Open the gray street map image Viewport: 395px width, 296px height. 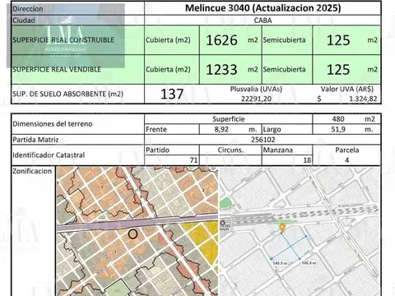coord(300,231)
